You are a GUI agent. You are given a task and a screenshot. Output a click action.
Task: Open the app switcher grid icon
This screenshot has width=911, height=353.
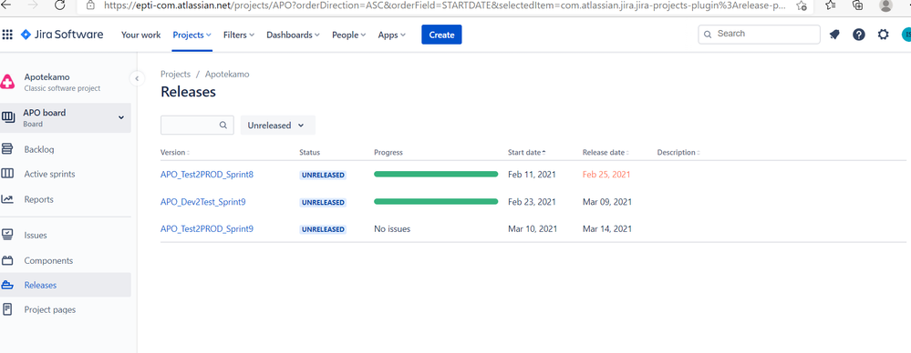[7, 35]
